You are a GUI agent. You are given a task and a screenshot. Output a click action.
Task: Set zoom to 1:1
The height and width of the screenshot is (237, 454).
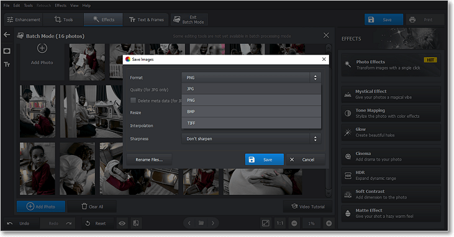tap(279, 223)
